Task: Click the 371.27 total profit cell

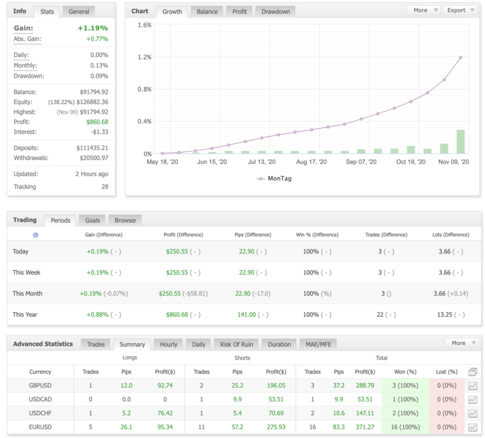Action: click(365, 427)
